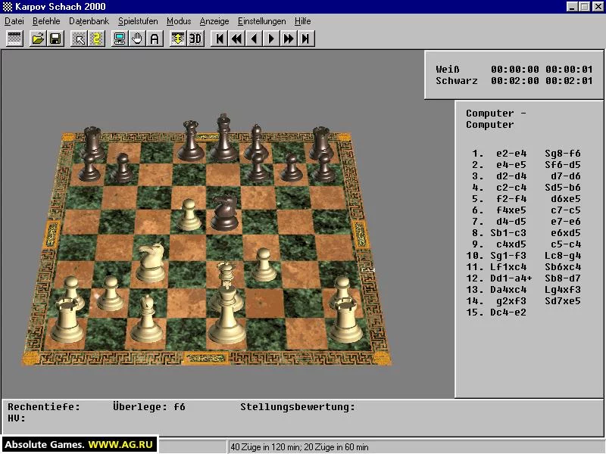Click move 'Lf1xc4' in move list

pos(508,267)
